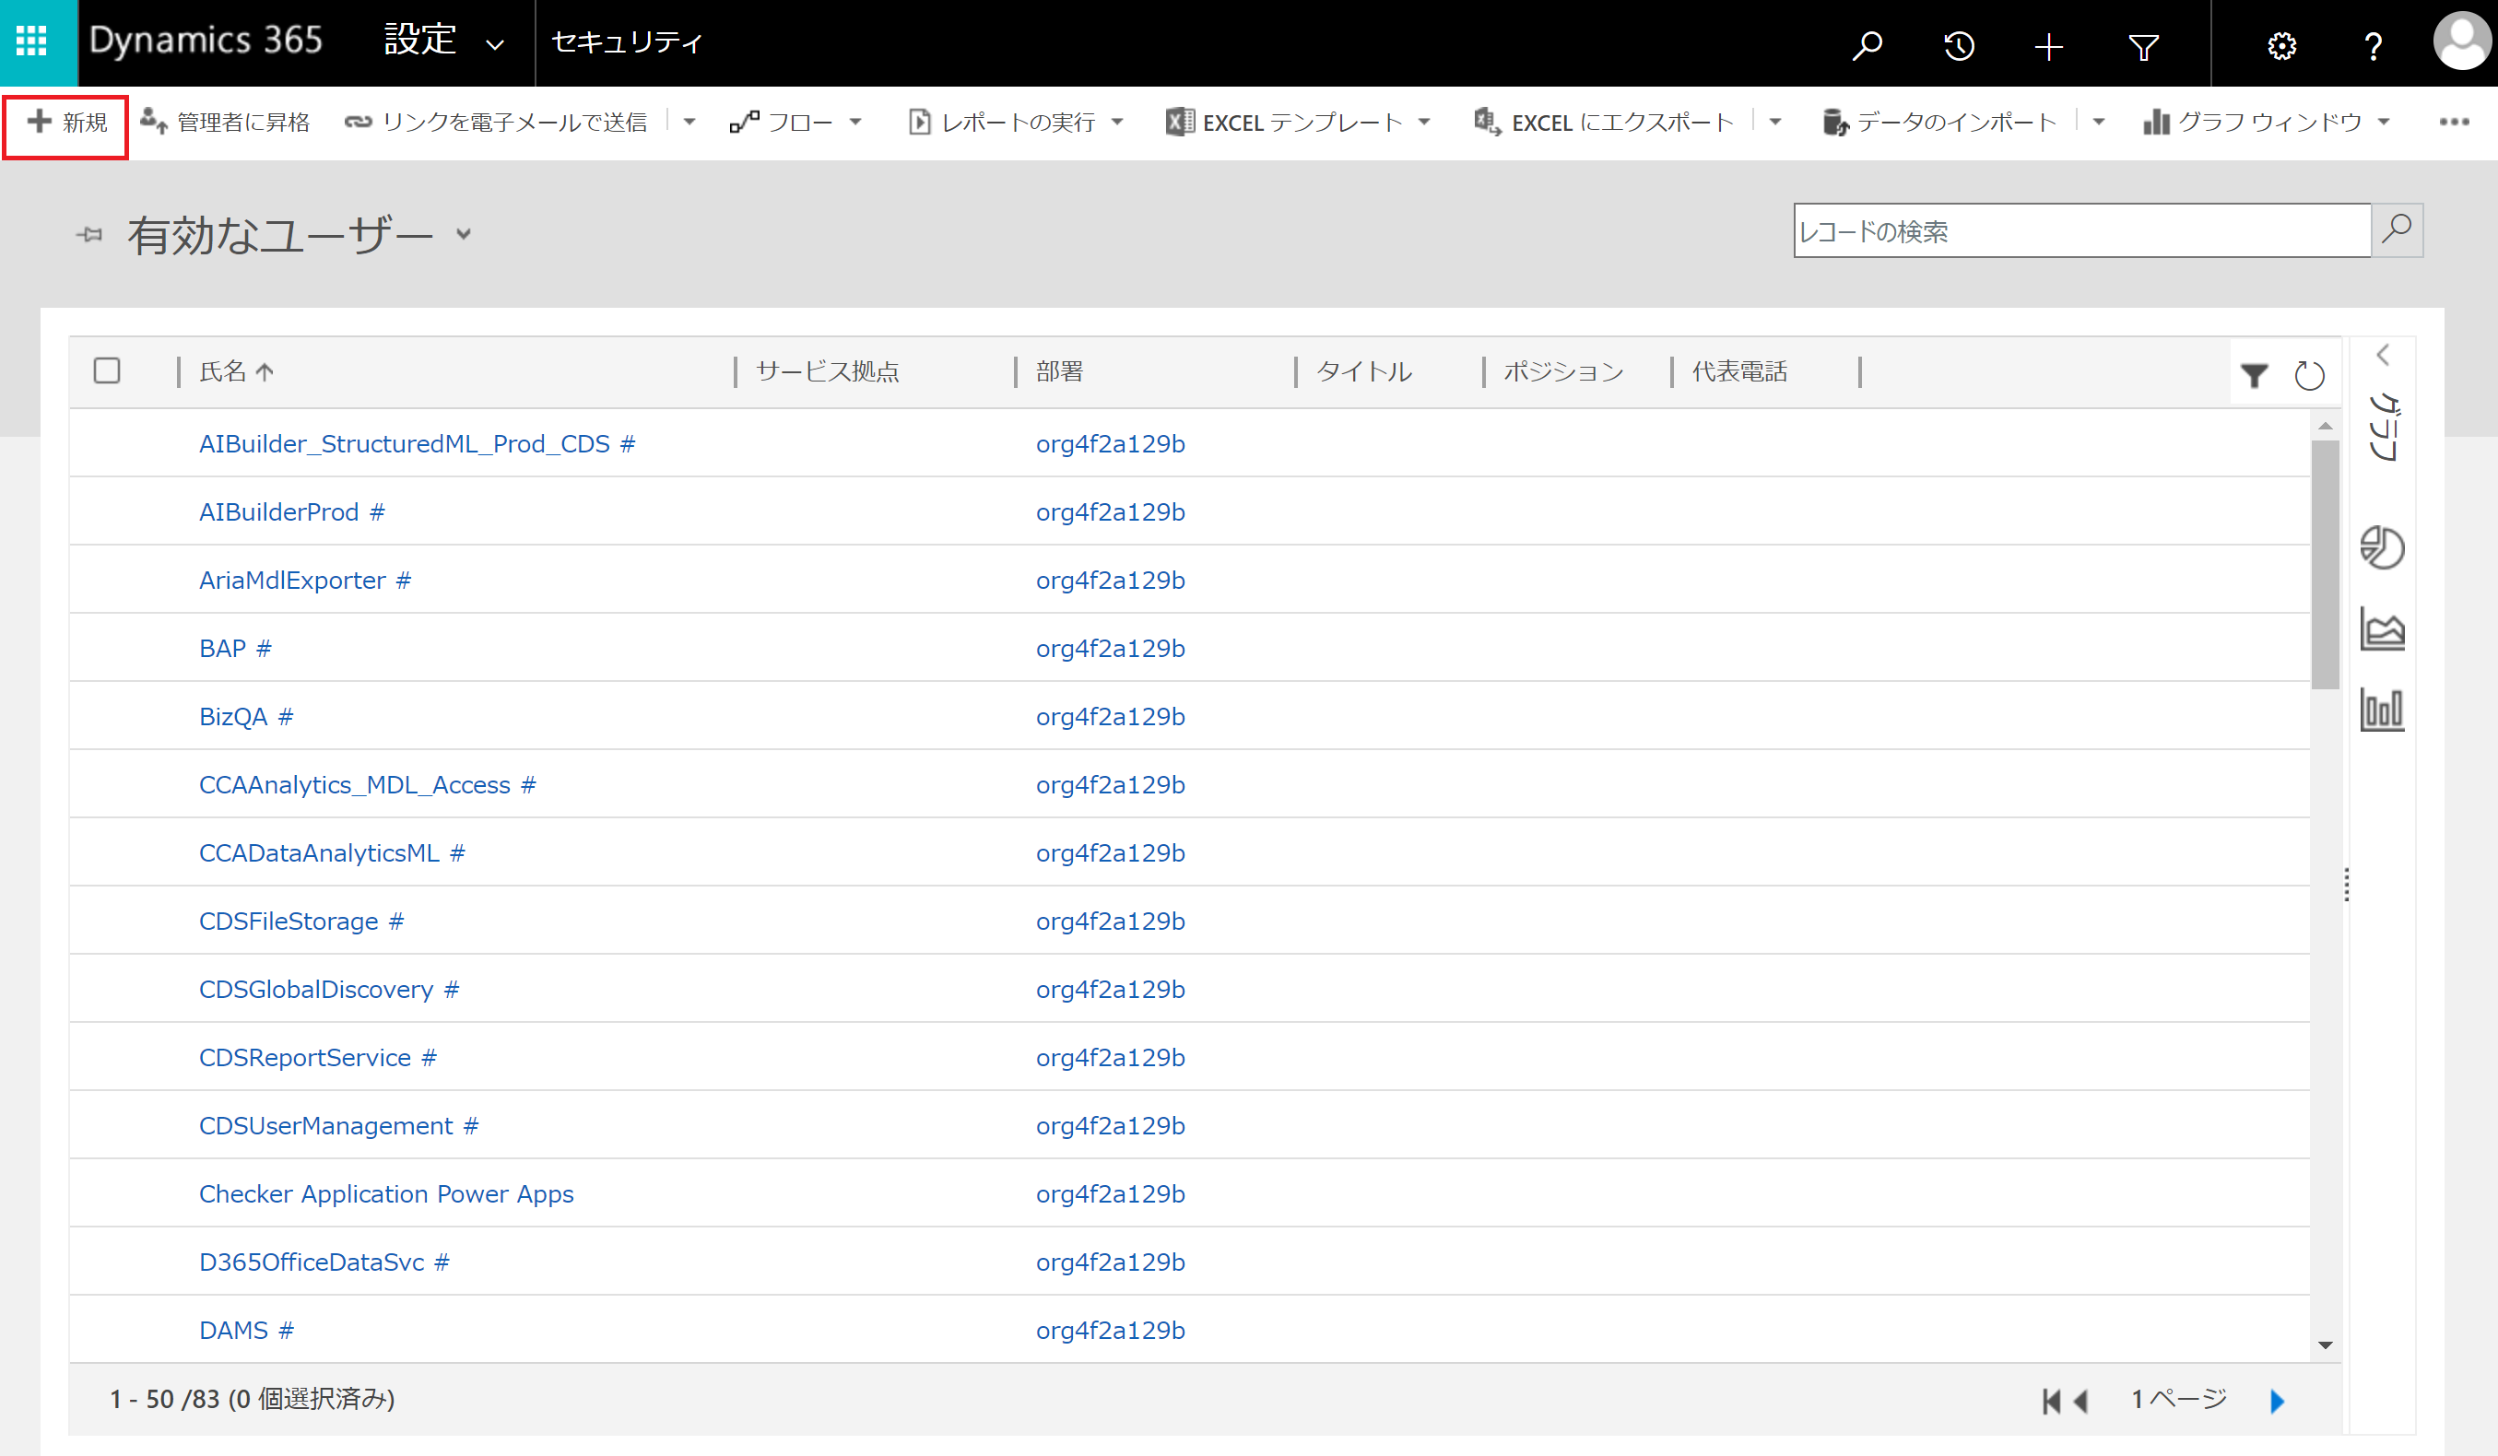The width and height of the screenshot is (2498, 1456).
Task: Sort by the ポジション column header
Action: (1563, 371)
